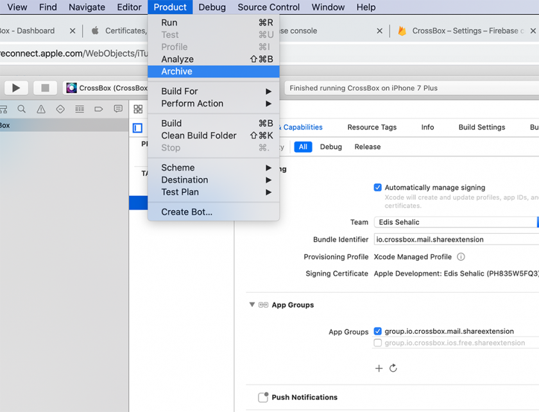Image resolution: width=539 pixels, height=412 pixels.
Task: Collapse the App Groups section triangle
Action: tap(252, 304)
